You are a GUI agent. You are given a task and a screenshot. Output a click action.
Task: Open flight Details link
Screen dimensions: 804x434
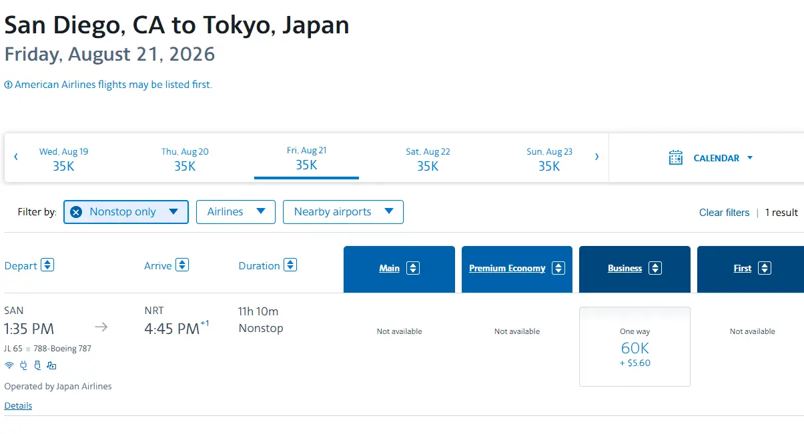pos(18,405)
